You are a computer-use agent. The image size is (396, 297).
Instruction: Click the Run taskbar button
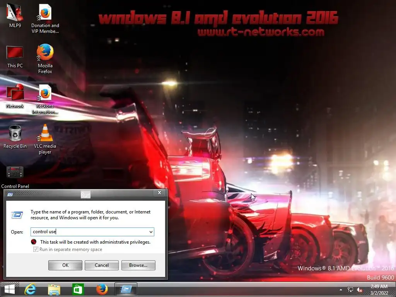click(x=126, y=289)
